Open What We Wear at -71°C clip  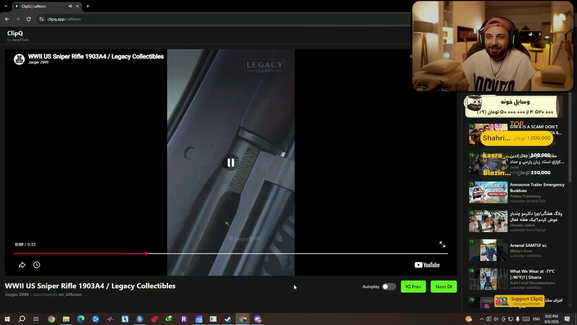pyautogui.click(x=532, y=274)
